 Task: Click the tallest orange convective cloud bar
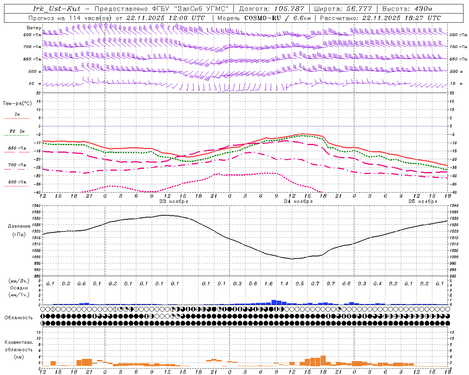[323, 361]
